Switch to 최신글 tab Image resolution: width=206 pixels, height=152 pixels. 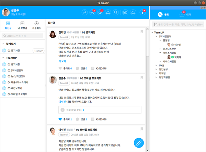click(8, 25)
